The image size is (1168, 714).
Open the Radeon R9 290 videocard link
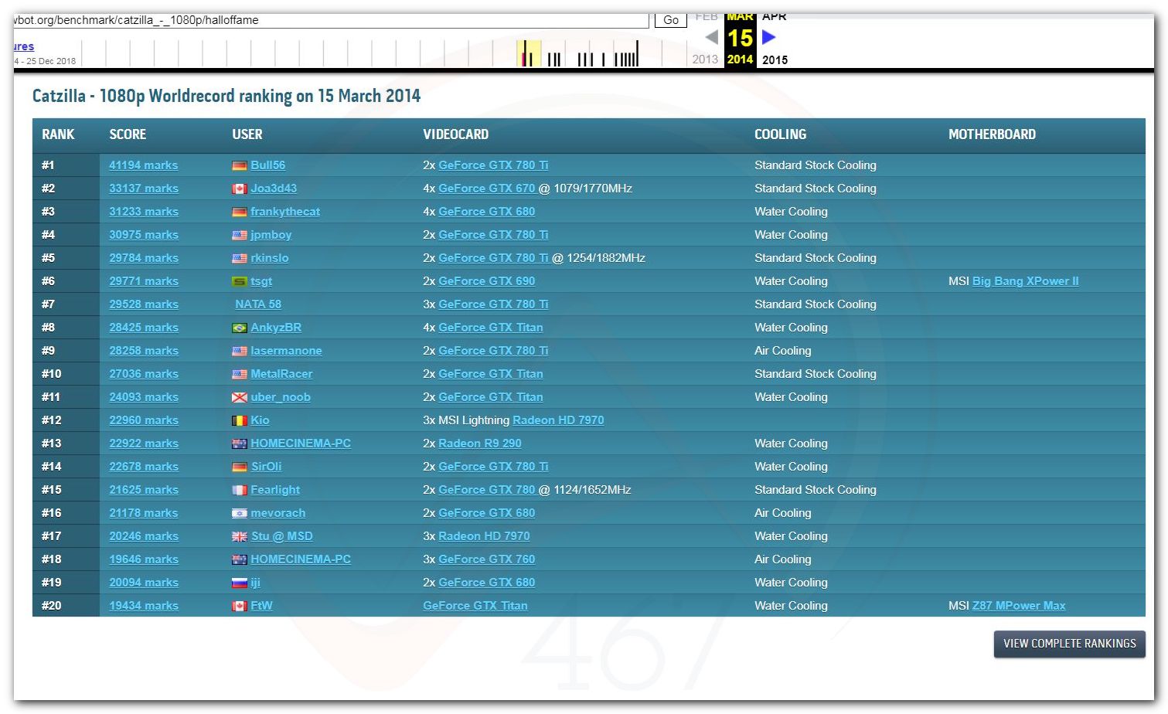coord(480,444)
